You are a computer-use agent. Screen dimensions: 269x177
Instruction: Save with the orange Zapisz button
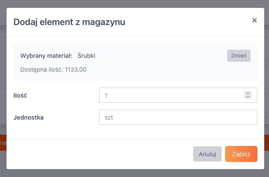coord(241,154)
